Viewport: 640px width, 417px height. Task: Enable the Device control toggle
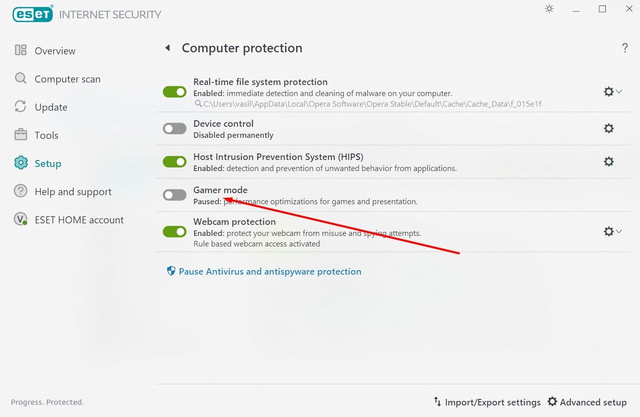(x=175, y=129)
